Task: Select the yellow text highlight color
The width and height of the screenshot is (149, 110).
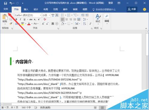Action: click(23, 23)
